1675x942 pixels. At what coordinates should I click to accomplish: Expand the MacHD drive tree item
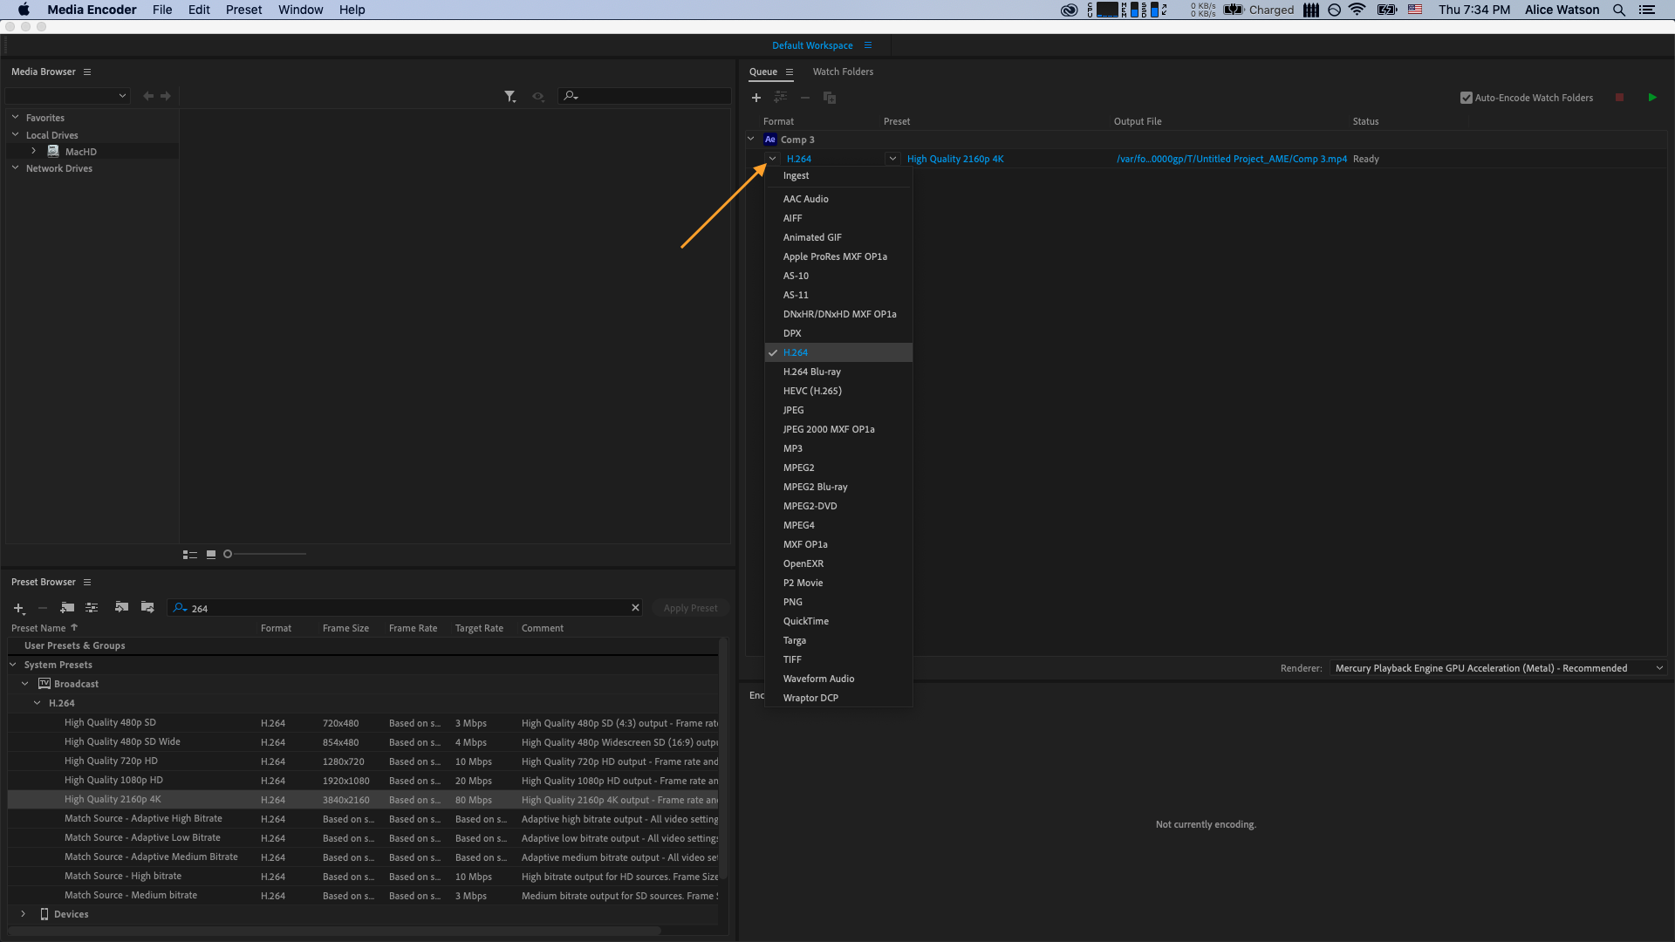(x=34, y=151)
